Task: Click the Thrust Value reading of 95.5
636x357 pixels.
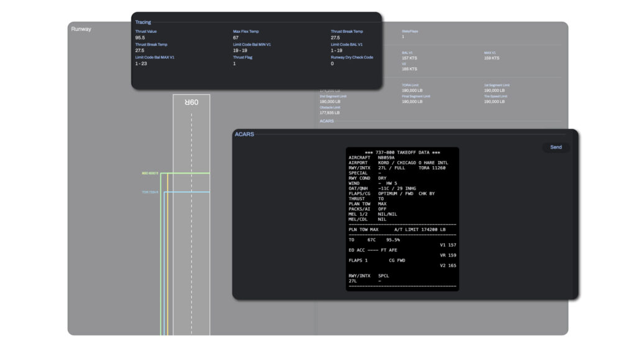Action: coord(140,38)
